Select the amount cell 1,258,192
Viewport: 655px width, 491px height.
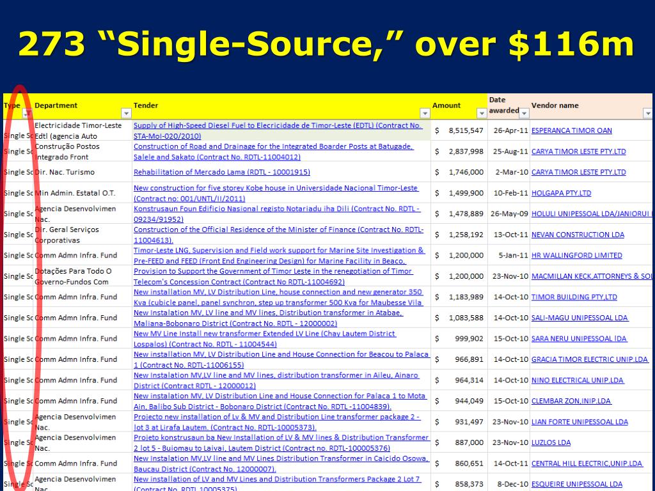click(x=459, y=235)
